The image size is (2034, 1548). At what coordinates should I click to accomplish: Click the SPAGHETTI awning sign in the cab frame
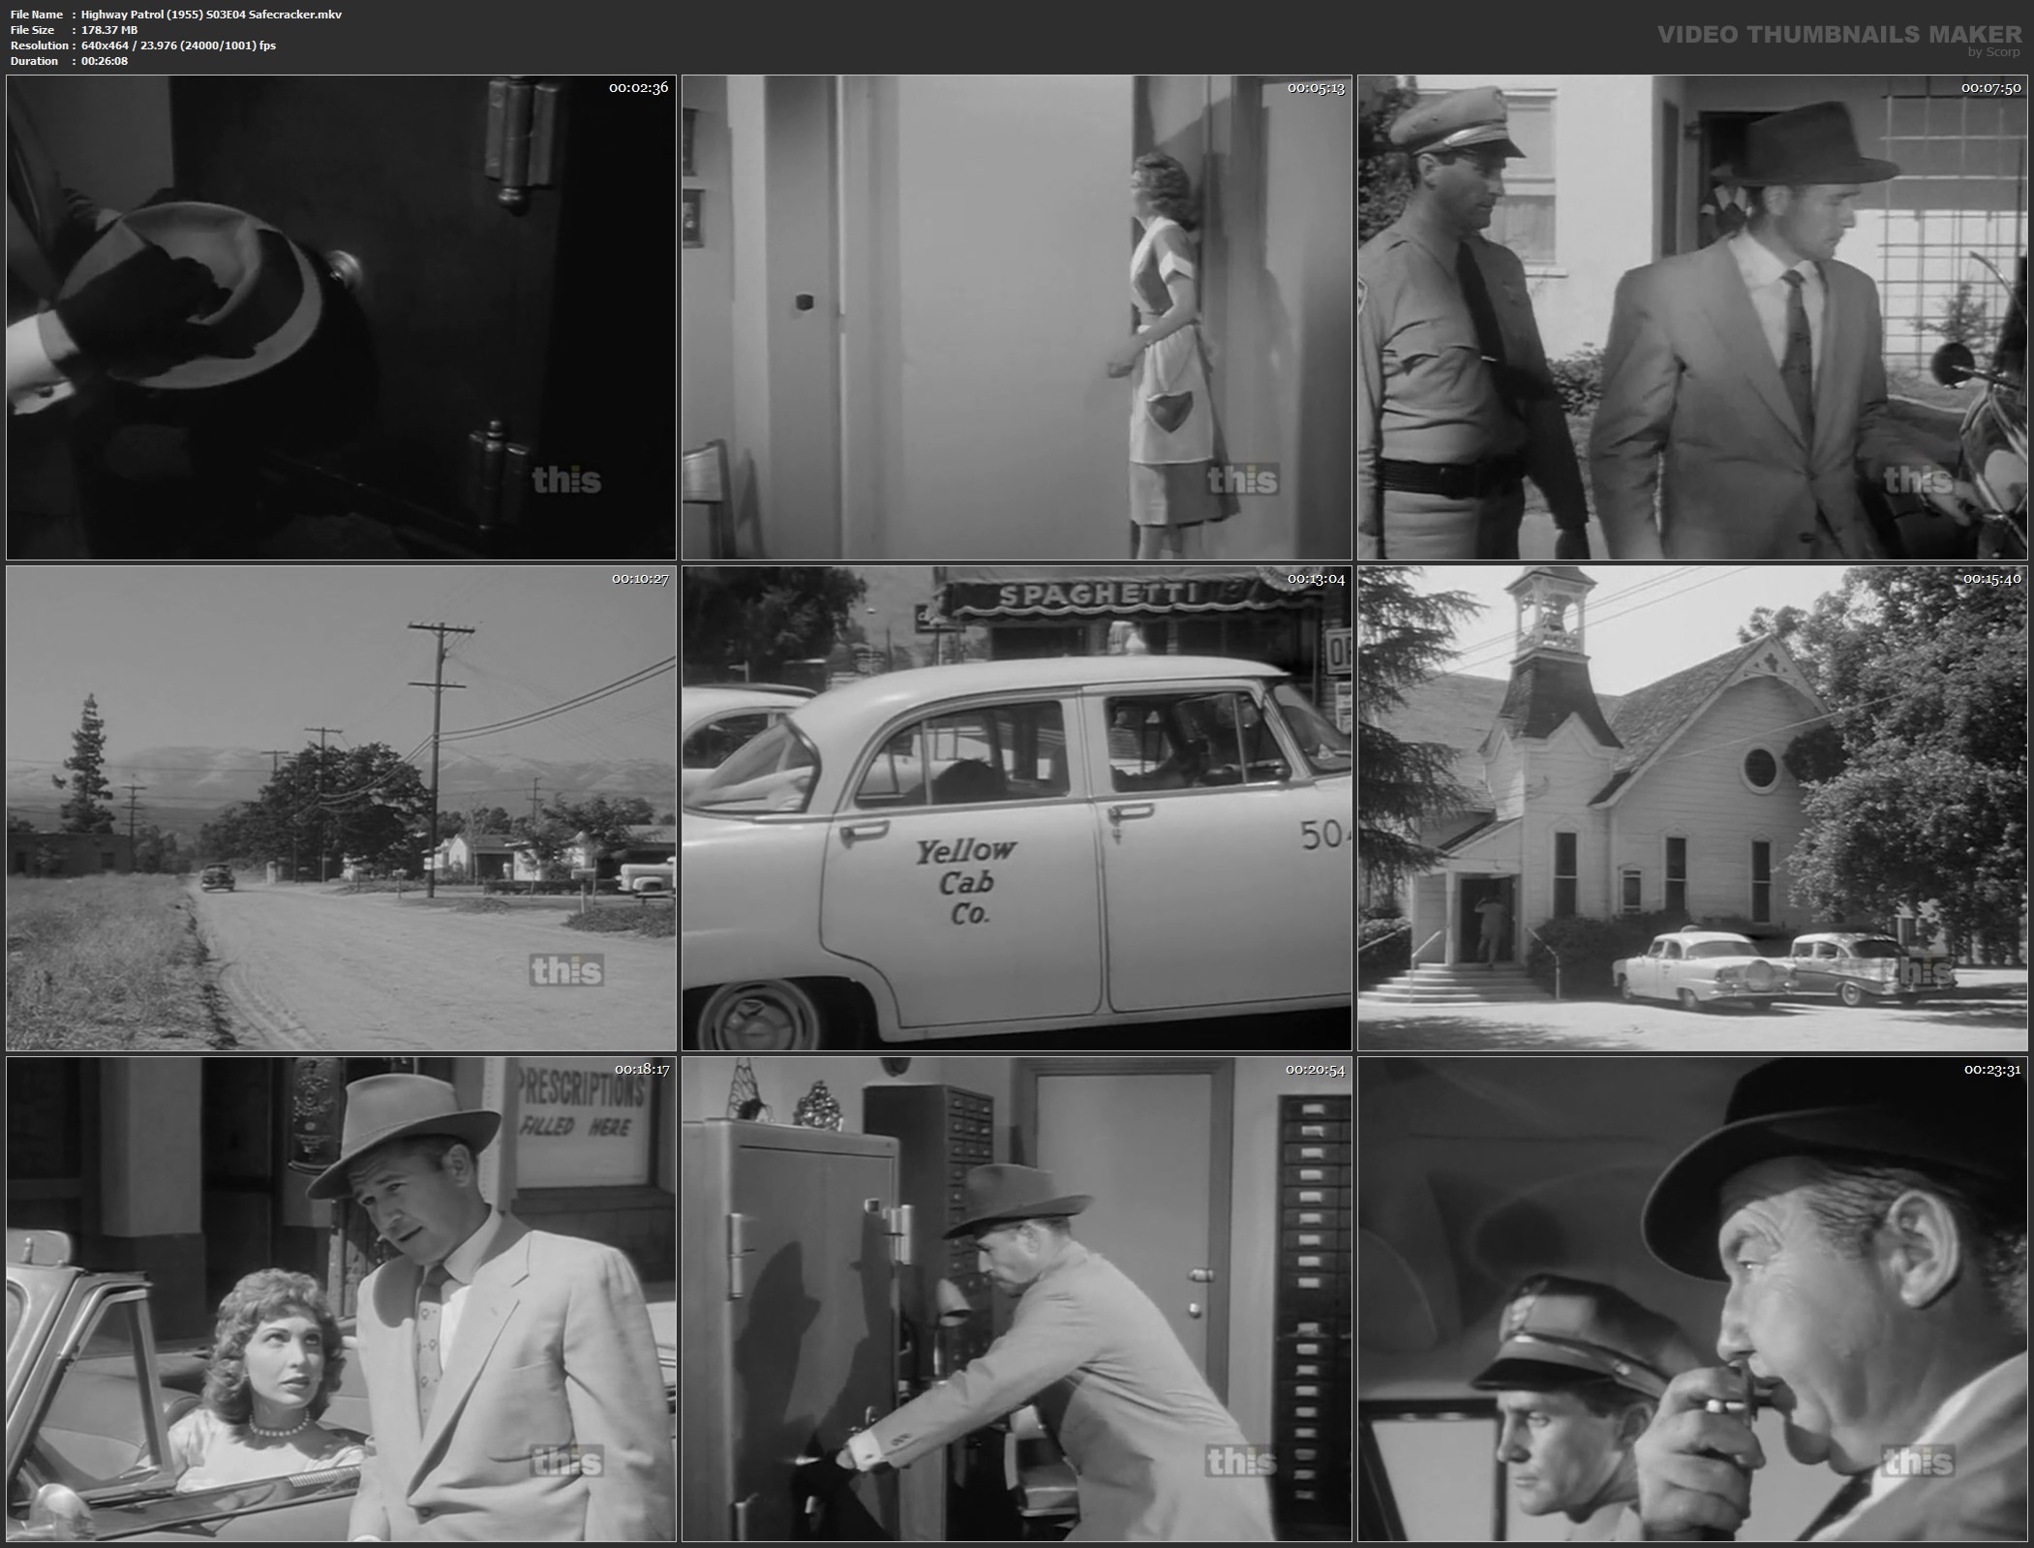coord(1100,593)
